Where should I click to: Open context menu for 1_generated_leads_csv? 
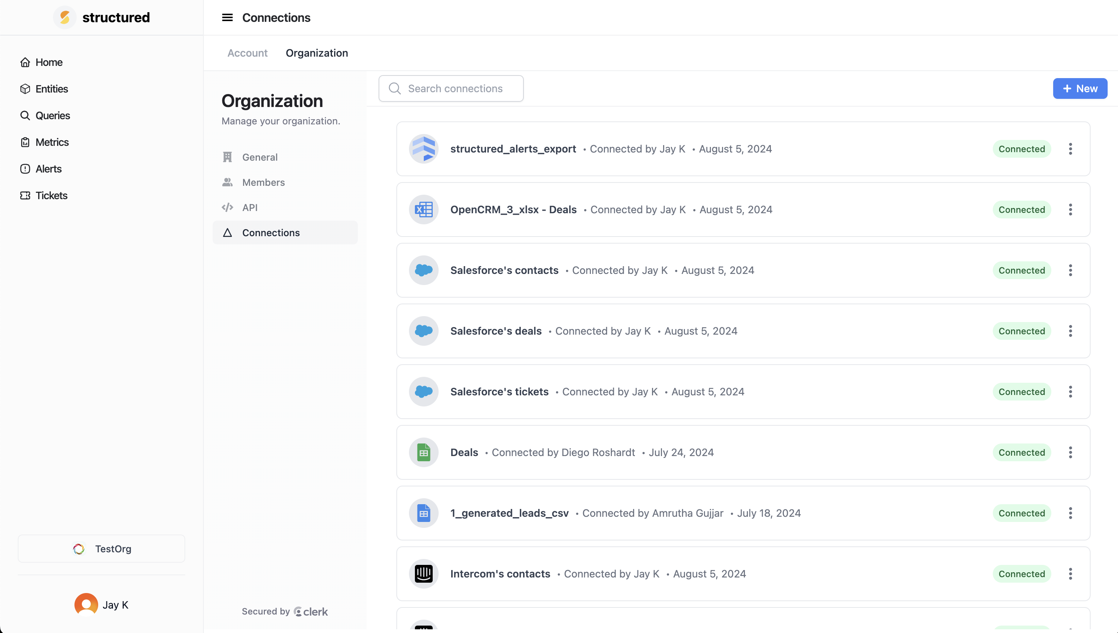point(1070,513)
